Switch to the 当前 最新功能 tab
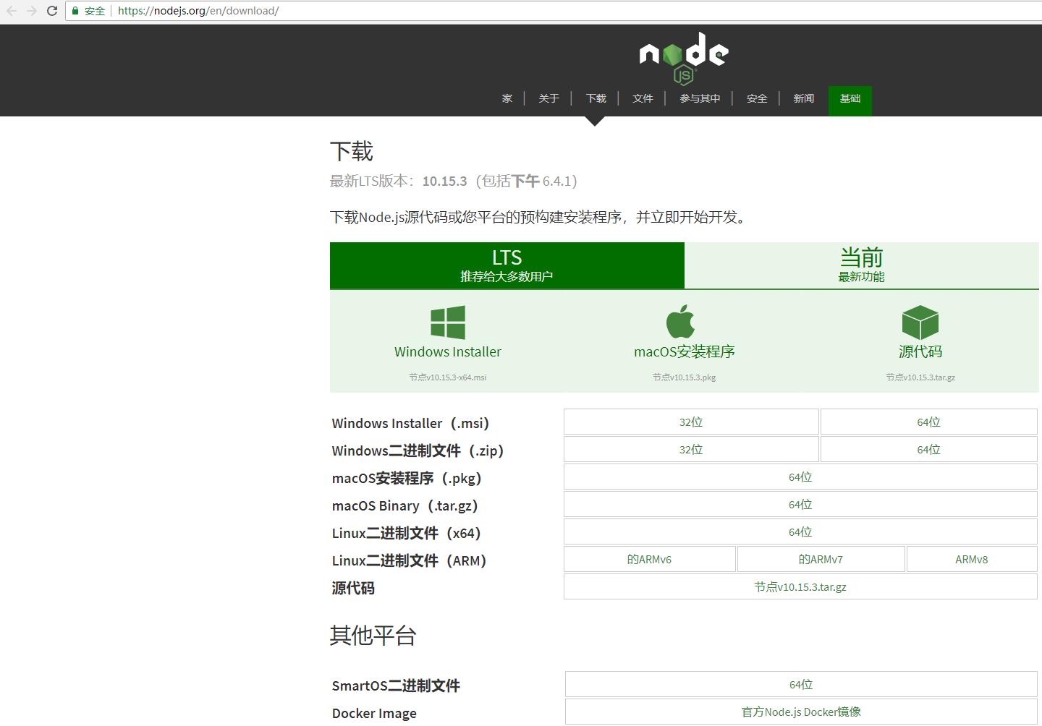The height and width of the screenshot is (726, 1042). 862,265
